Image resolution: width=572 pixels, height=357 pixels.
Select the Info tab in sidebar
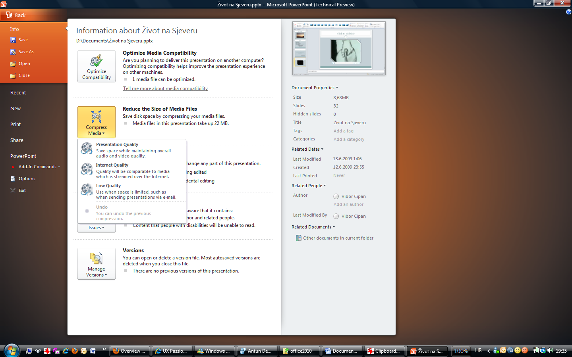[x=14, y=29]
